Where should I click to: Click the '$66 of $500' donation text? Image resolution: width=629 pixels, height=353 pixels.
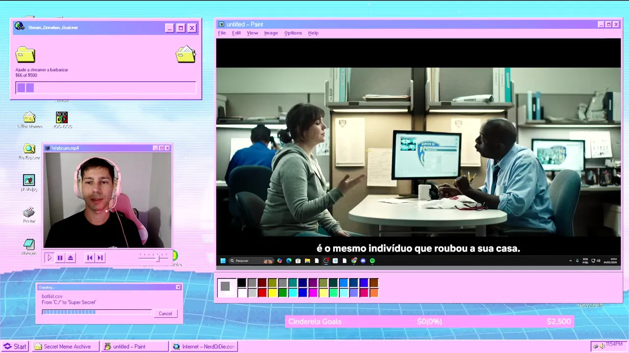point(26,76)
